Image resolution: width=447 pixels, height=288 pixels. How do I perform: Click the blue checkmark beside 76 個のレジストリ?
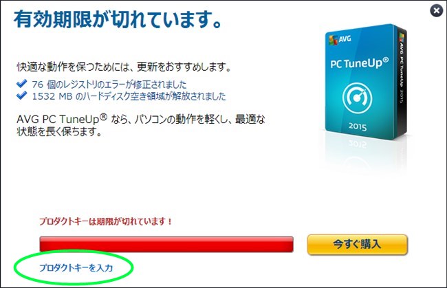click(x=22, y=84)
